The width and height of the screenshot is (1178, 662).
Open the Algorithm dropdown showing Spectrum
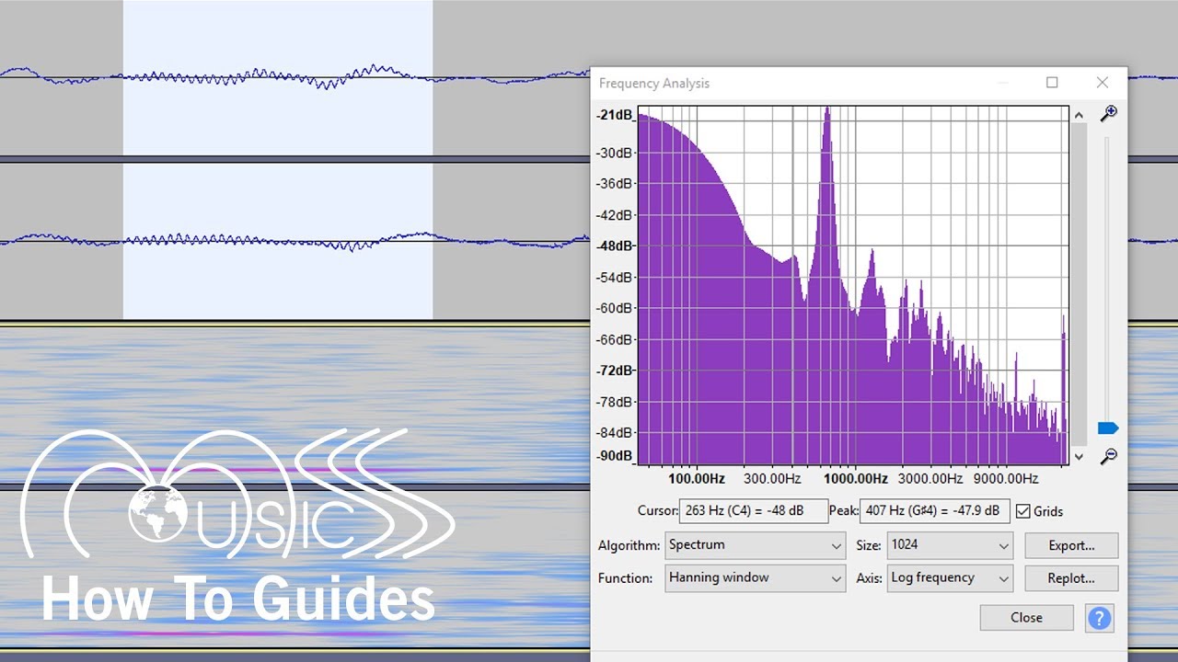pos(755,545)
